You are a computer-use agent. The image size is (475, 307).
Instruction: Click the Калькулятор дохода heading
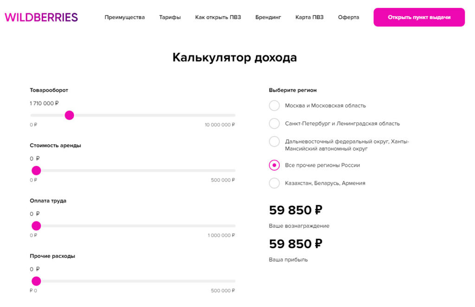tap(235, 57)
